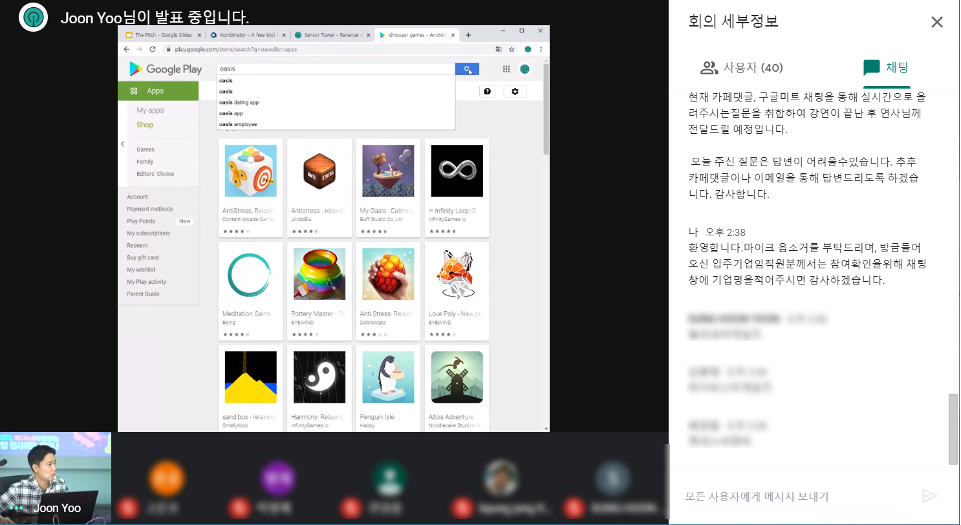Open the My Oasis app icon
This screenshot has width=961, height=525.
pos(388,171)
